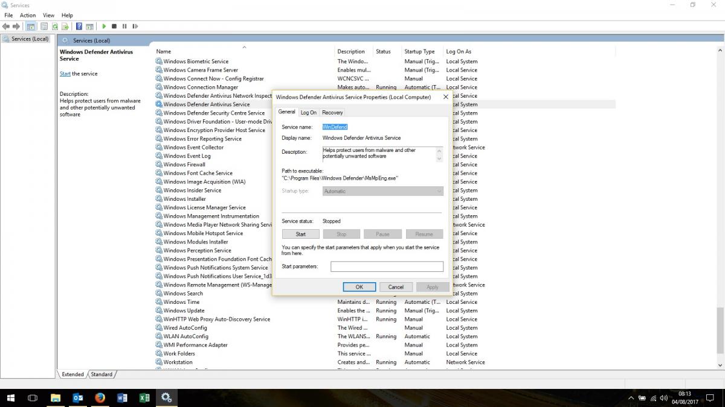The height and width of the screenshot is (407, 725).
Task: Click the Pause Service toolbar icon
Action: [124, 27]
